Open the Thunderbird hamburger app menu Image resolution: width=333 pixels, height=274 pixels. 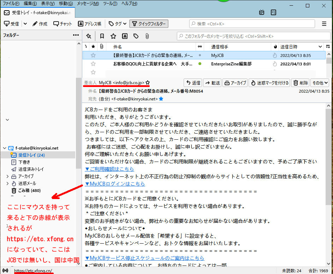(x=324, y=24)
